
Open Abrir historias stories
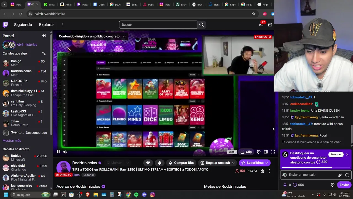pyautogui.click(x=27, y=44)
